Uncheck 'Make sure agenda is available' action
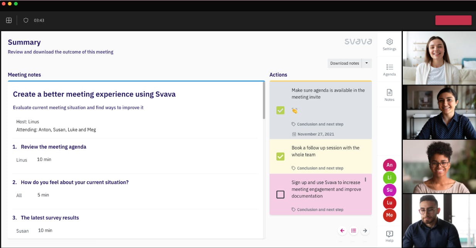 coord(281,111)
